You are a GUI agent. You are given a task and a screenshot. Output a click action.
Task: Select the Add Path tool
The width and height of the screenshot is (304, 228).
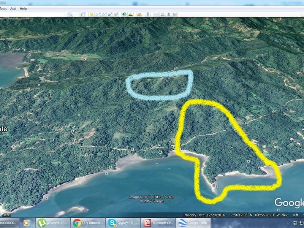(103, 14)
